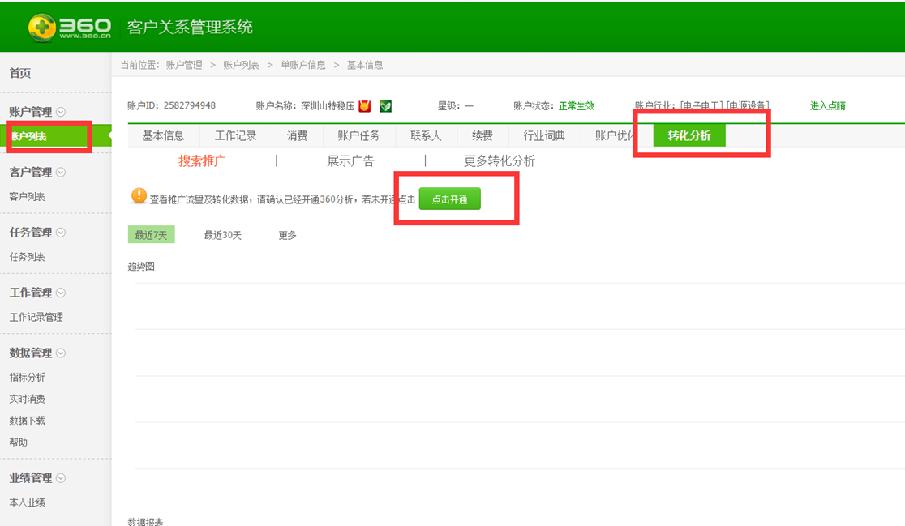This screenshot has height=526, width=905.
Task: Open the 进入点睛 link
Action: [x=827, y=105]
